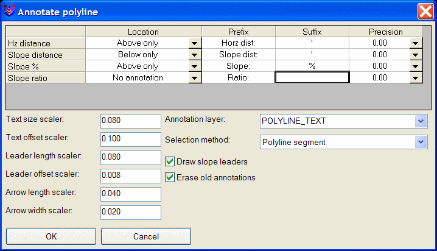
Task: Select the Hz distance Prefix cell
Action: (x=239, y=43)
